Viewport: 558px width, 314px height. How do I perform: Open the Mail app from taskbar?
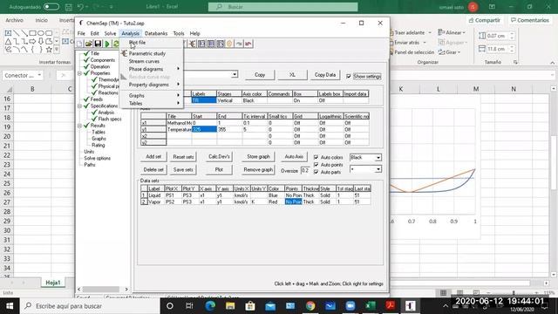[270, 306]
